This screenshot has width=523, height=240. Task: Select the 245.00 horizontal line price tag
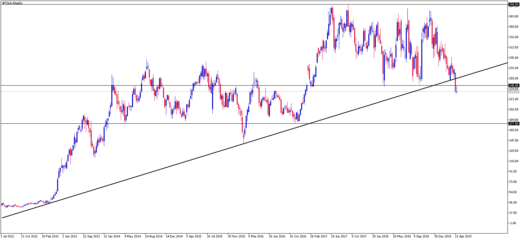513,86
